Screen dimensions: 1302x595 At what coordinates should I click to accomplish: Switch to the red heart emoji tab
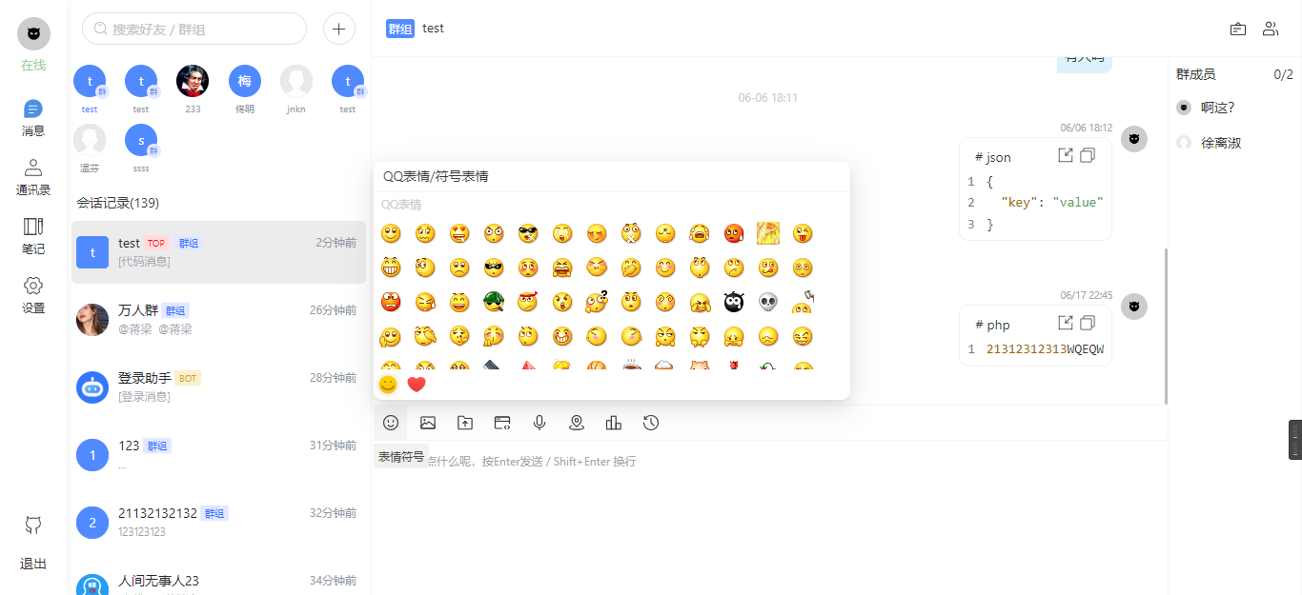tap(417, 385)
